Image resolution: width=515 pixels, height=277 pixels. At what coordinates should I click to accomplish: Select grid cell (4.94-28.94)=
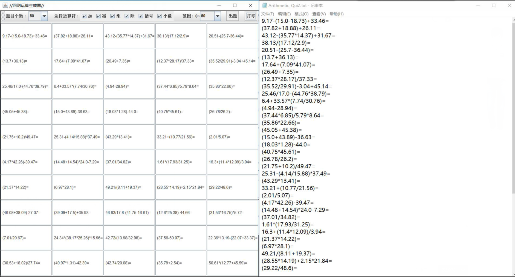(x=129, y=86)
